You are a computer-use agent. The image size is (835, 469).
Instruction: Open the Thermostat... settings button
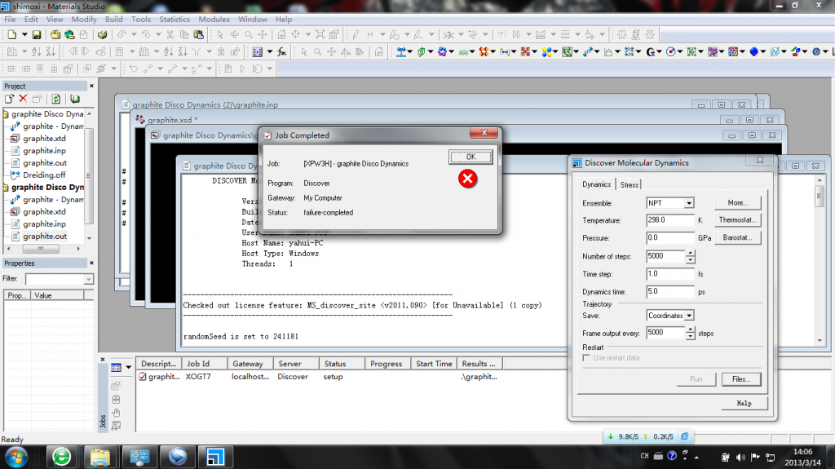click(737, 220)
